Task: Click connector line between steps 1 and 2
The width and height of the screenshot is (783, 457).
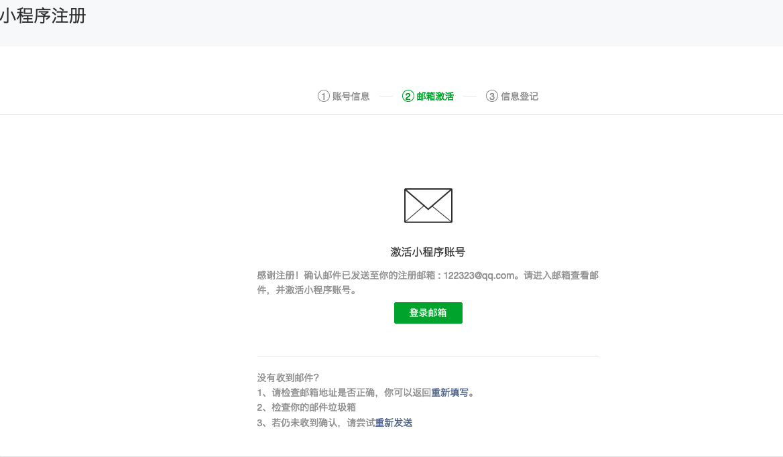Action: pos(385,96)
